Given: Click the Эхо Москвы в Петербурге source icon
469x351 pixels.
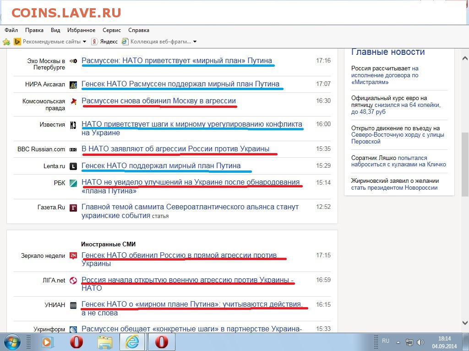Looking at the screenshot, I should [73, 61].
